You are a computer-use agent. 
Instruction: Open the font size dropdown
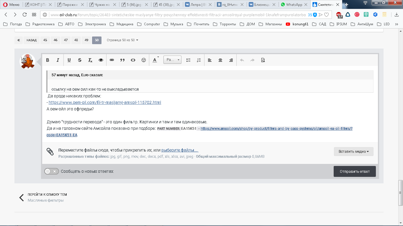click(x=172, y=60)
